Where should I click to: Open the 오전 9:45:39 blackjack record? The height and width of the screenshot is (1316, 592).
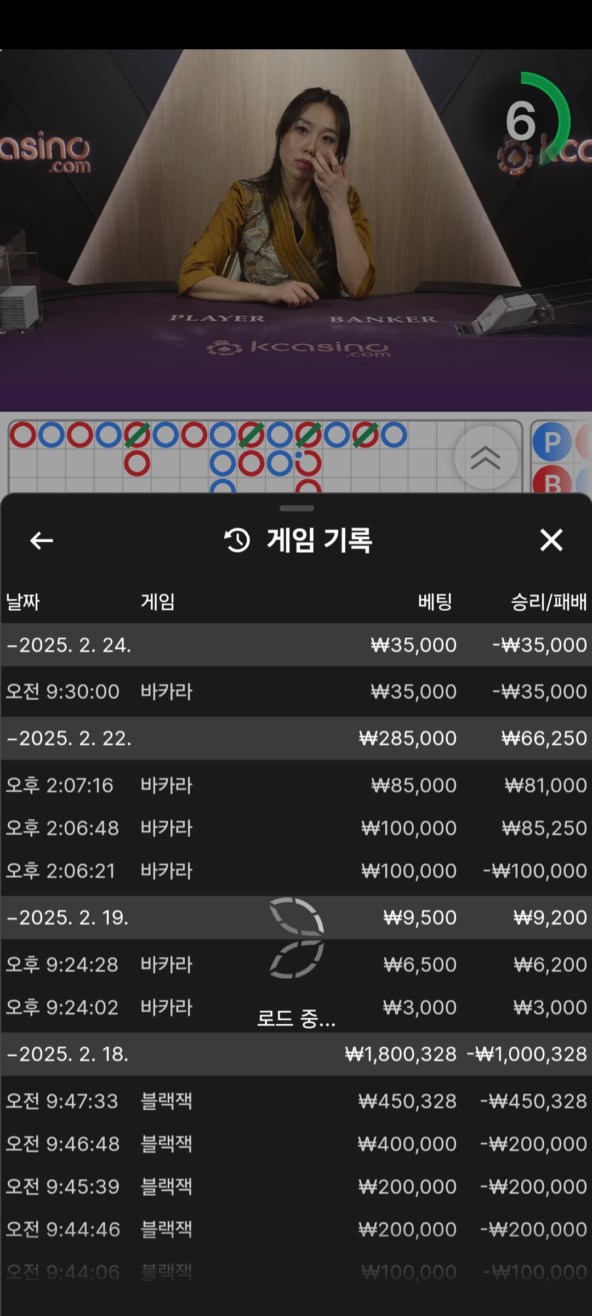coord(296,1187)
